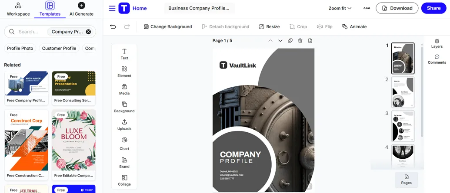The width and height of the screenshot is (450, 193).
Task: Switch to the AI Generate tab
Action: pos(81,9)
